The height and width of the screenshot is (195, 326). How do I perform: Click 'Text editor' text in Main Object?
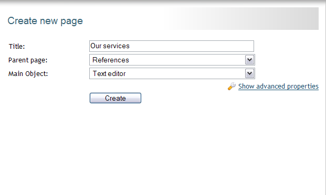tap(109, 73)
